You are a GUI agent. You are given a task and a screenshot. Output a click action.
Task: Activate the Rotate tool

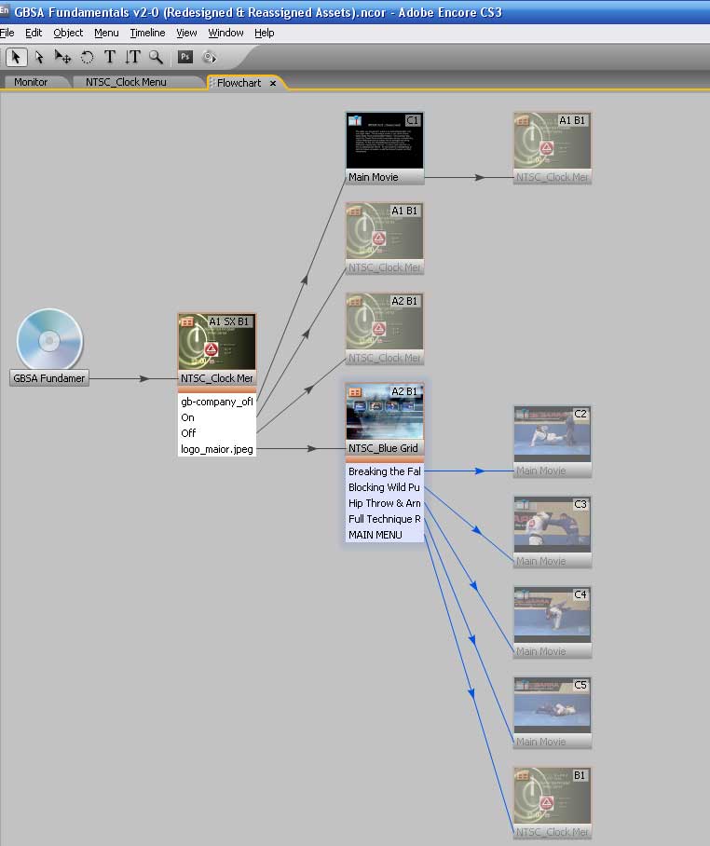click(87, 57)
